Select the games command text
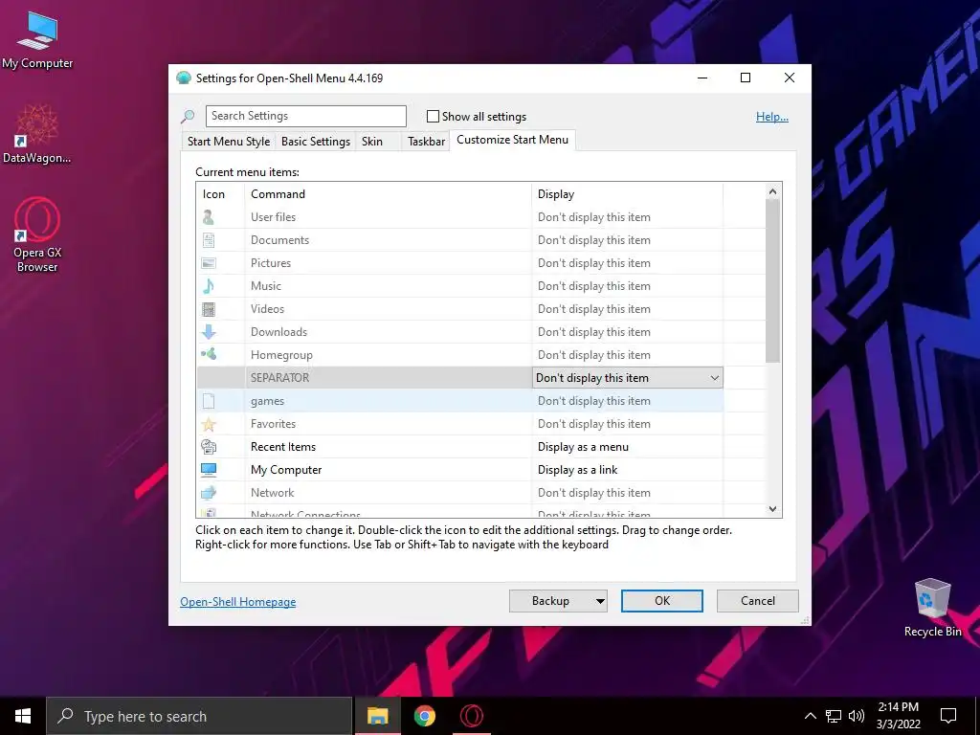 [268, 401]
